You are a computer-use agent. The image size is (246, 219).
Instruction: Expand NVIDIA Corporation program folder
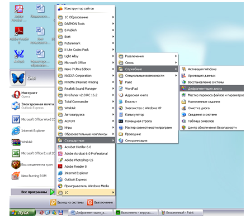[x=86, y=76]
